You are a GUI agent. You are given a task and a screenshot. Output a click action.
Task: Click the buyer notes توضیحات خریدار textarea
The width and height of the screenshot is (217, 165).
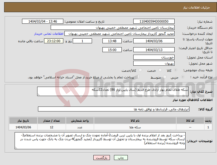point(100,141)
